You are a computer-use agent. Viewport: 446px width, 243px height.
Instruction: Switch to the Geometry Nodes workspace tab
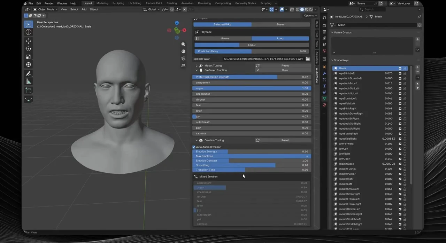[x=245, y=3]
